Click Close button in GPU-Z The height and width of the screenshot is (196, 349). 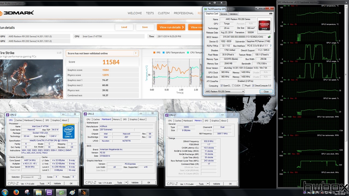coord(266,91)
